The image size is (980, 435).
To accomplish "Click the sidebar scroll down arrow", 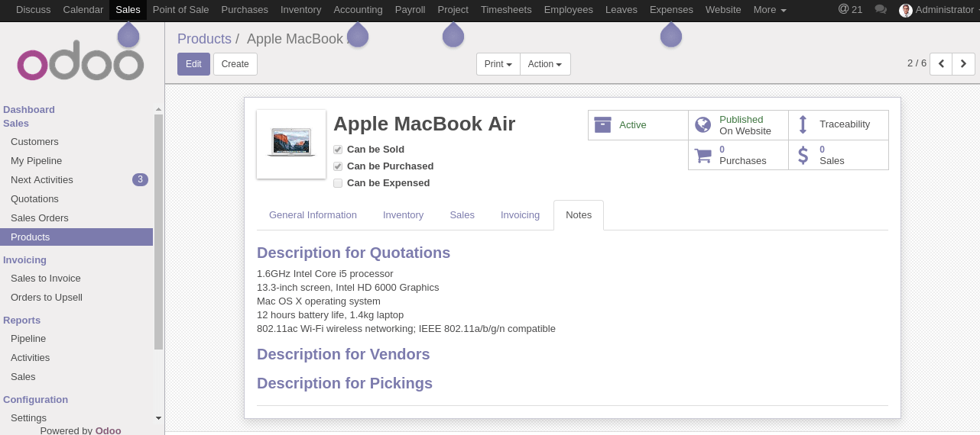I will 158,418.
